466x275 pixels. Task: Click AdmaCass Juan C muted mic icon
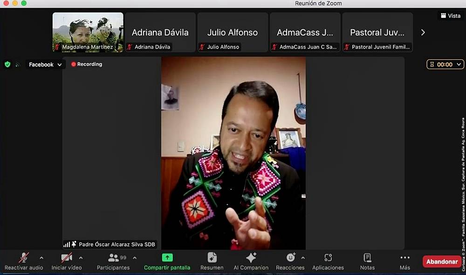(x=274, y=47)
